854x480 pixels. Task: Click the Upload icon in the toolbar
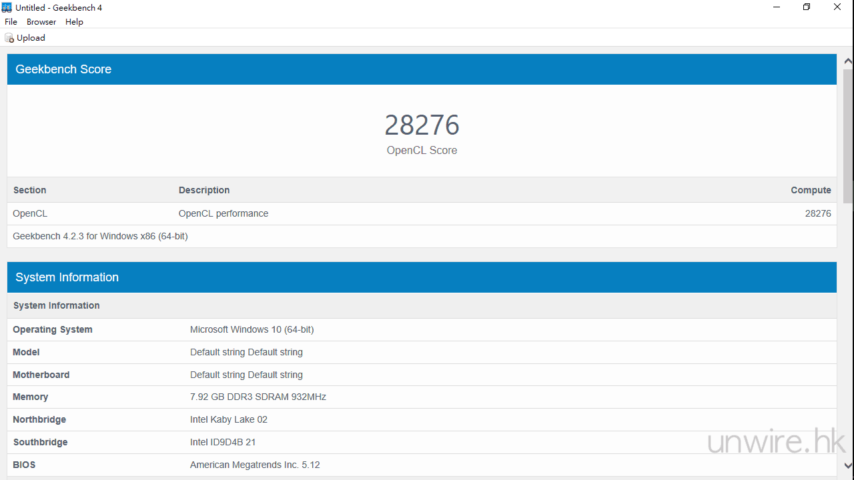(x=9, y=38)
